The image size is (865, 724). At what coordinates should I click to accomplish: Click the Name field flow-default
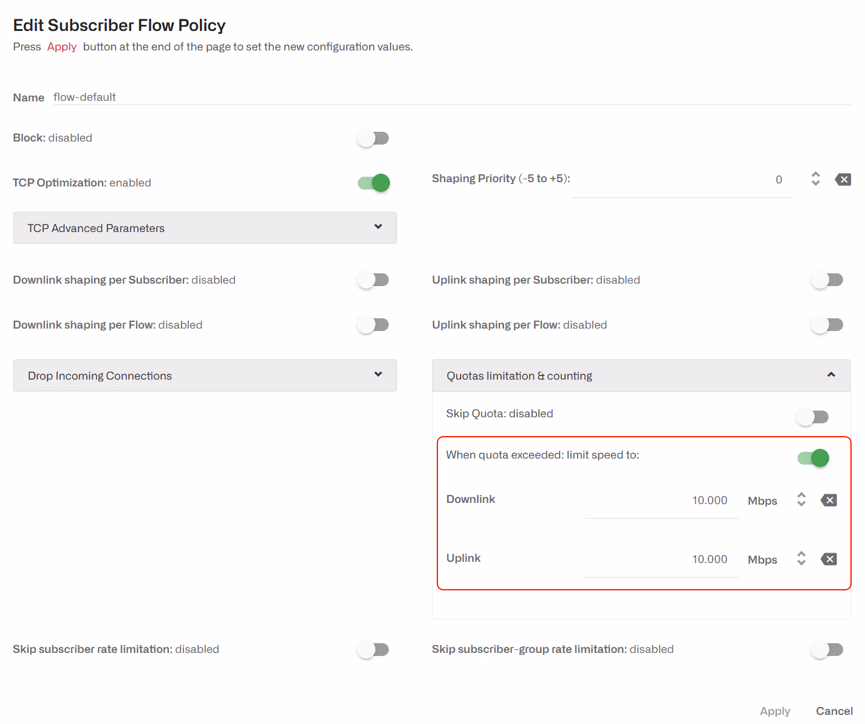coord(452,97)
